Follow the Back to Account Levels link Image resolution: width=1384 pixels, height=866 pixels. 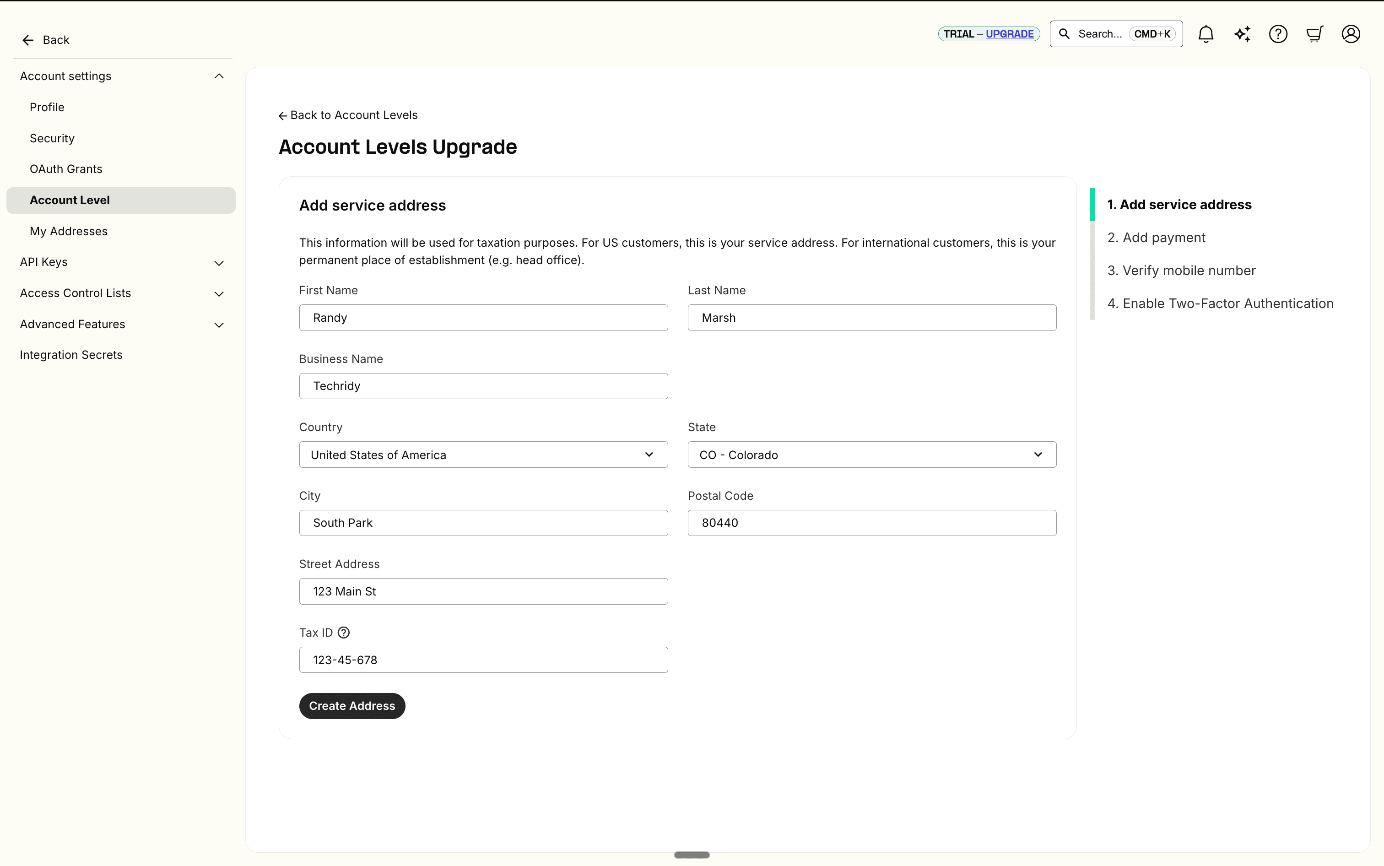348,115
